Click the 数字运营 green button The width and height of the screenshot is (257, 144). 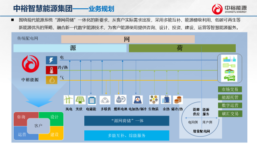230,105
